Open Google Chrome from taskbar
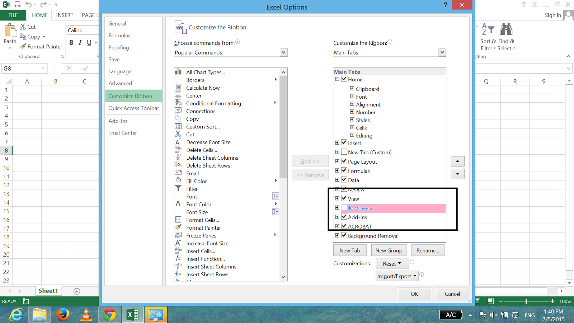Viewport: 574px width, 323px height. tap(109, 315)
